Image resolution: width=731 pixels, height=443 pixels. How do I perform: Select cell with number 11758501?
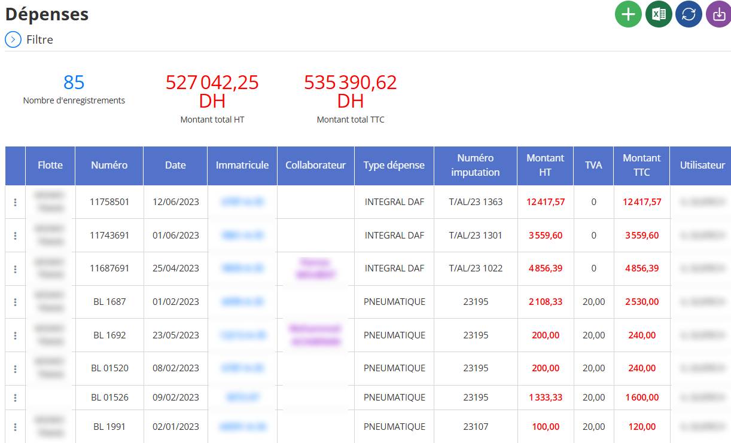109,202
